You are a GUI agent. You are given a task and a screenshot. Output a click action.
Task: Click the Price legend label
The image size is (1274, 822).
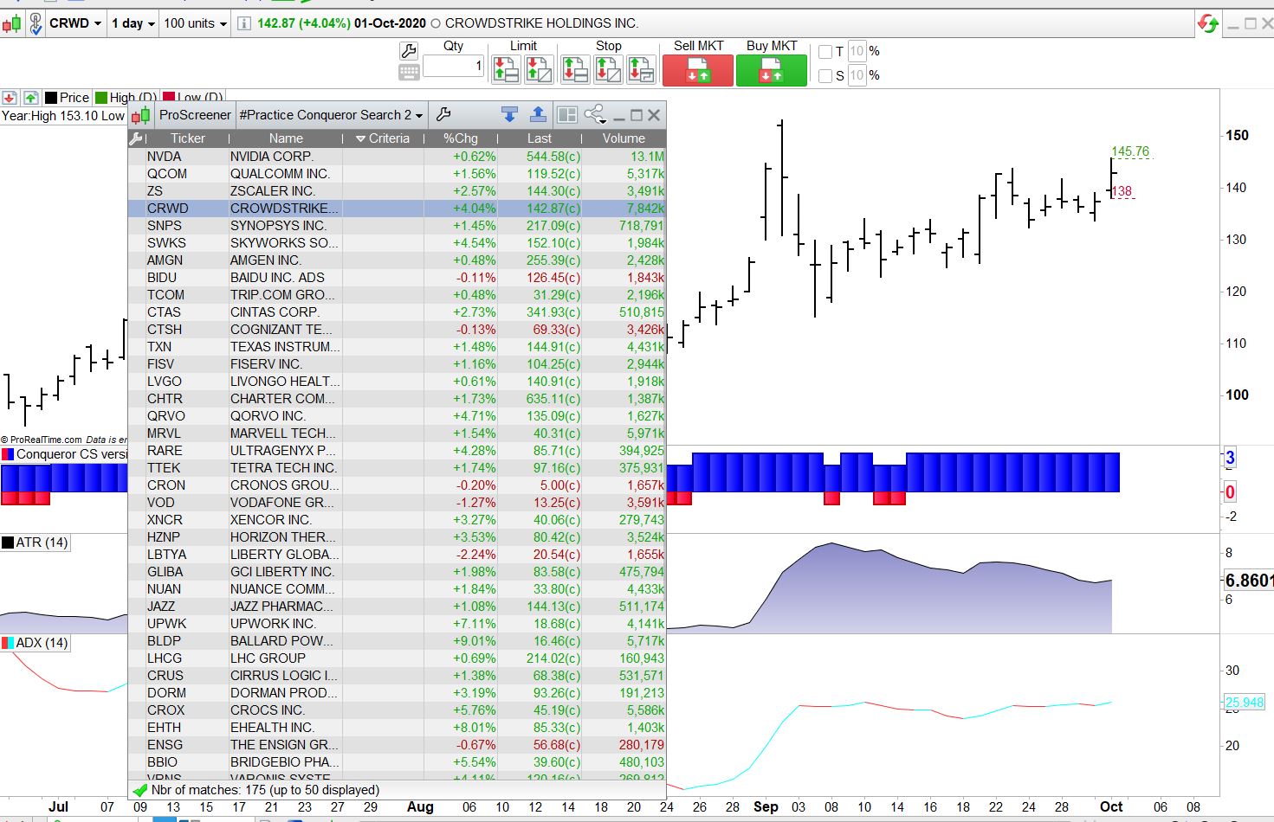(74, 98)
